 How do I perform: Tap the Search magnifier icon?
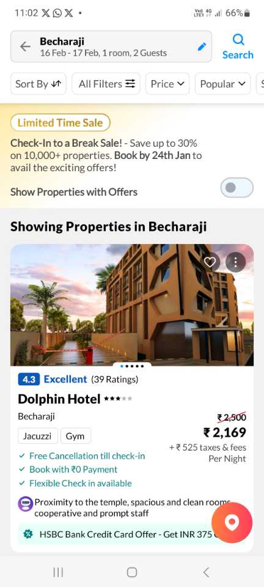[x=238, y=39]
